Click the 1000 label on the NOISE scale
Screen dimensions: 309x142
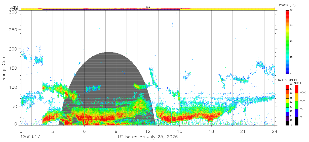[302, 100]
